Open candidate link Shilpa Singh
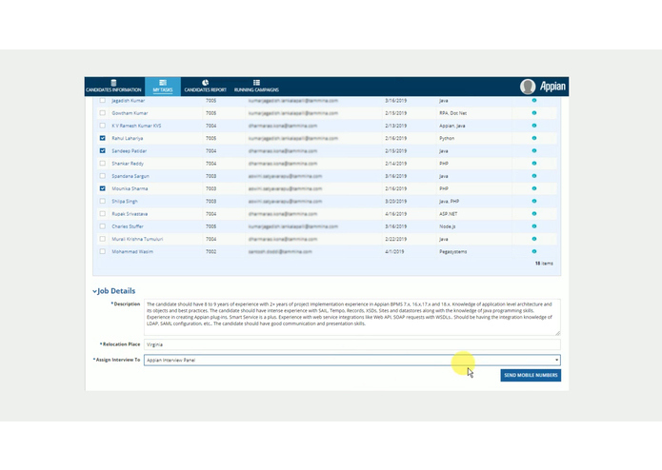 point(125,201)
